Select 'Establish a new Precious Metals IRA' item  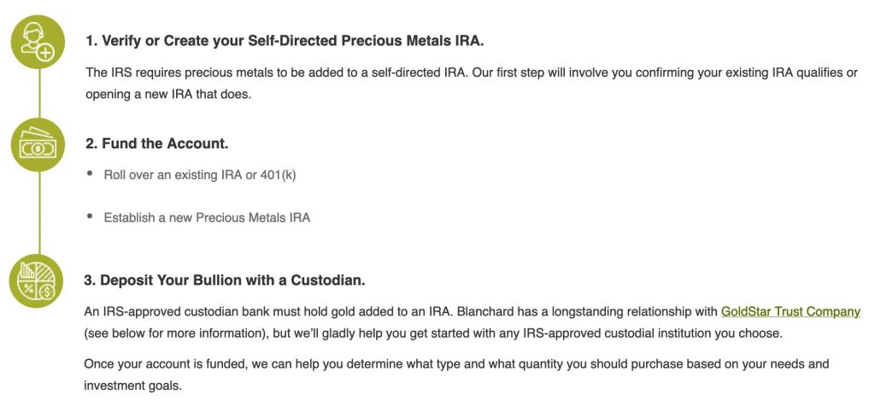tap(207, 217)
